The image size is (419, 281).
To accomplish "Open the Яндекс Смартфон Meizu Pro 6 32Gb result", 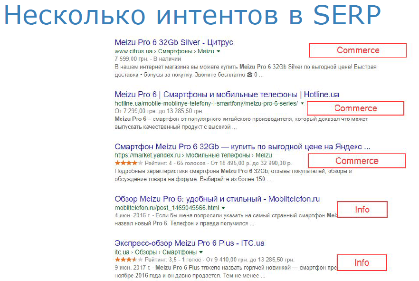I will 242,146.
